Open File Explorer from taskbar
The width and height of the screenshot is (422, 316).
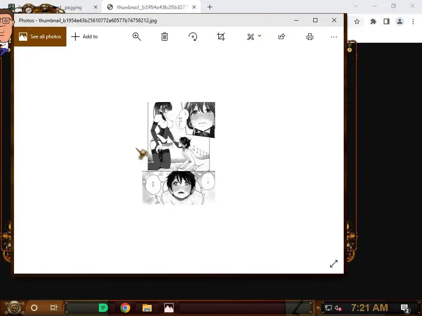[147, 308]
